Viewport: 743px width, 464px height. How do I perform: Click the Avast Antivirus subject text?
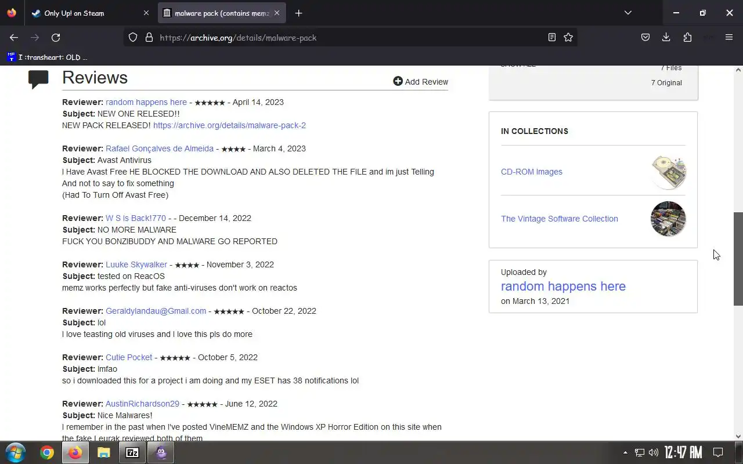coord(124,160)
